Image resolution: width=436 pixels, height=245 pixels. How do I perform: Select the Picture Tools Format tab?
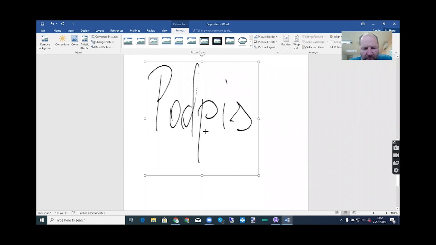coord(180,31)
